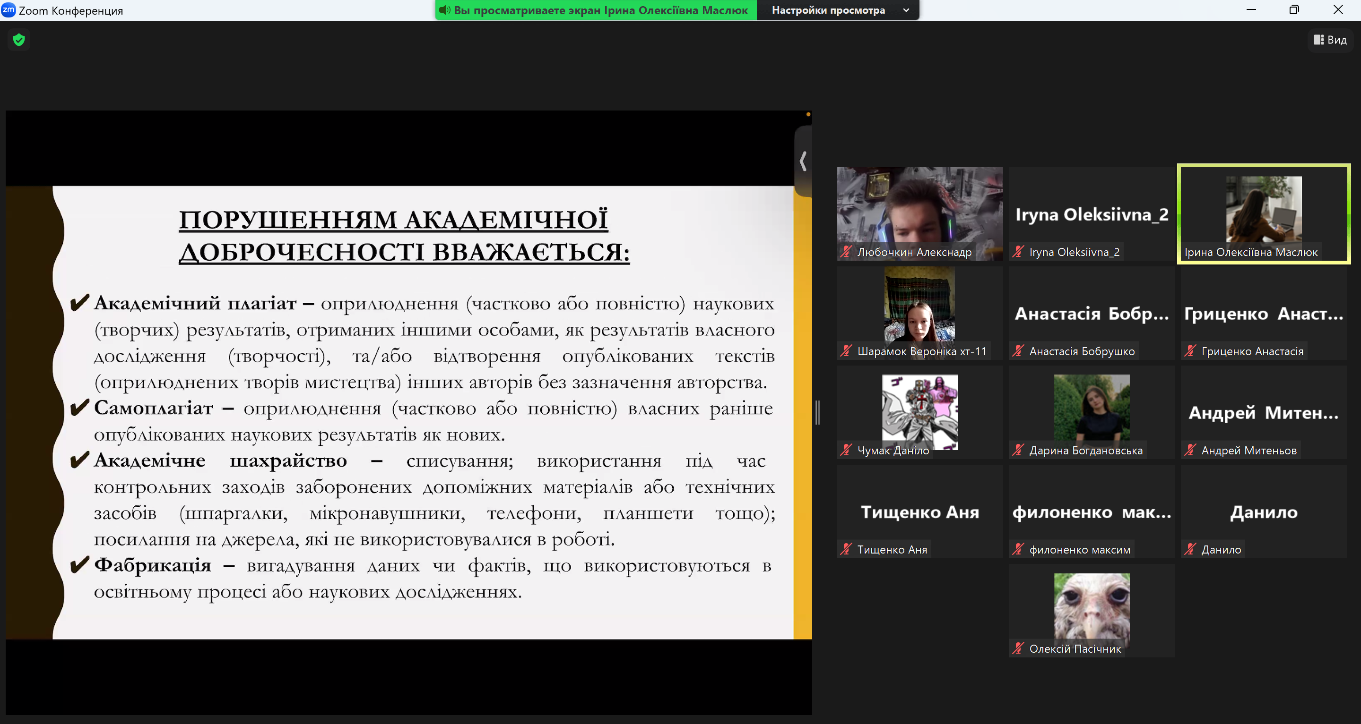Click muted mic icon for Гриценко Анастасія
Image resolution: width=1361 pixels, height=724 pixels.
click(1190, 351)
